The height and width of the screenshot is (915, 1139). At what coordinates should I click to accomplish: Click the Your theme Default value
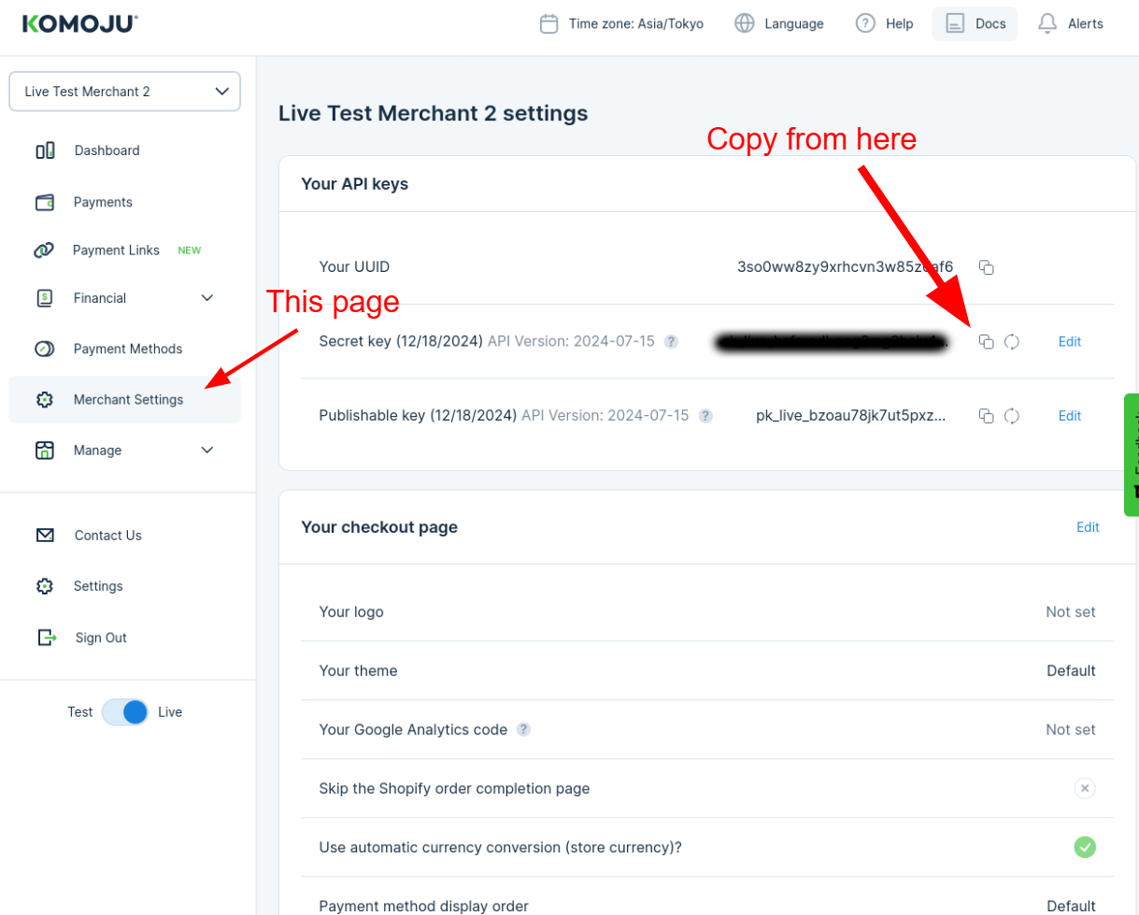1071,671
